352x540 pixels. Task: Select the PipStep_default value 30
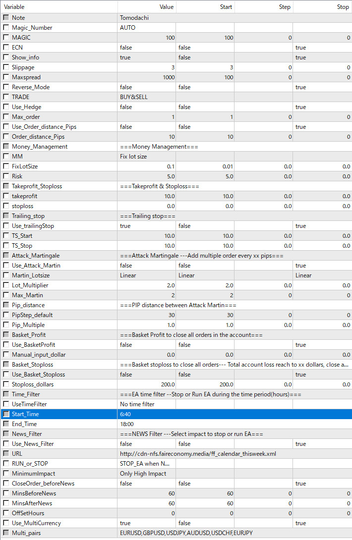[147, 315]
